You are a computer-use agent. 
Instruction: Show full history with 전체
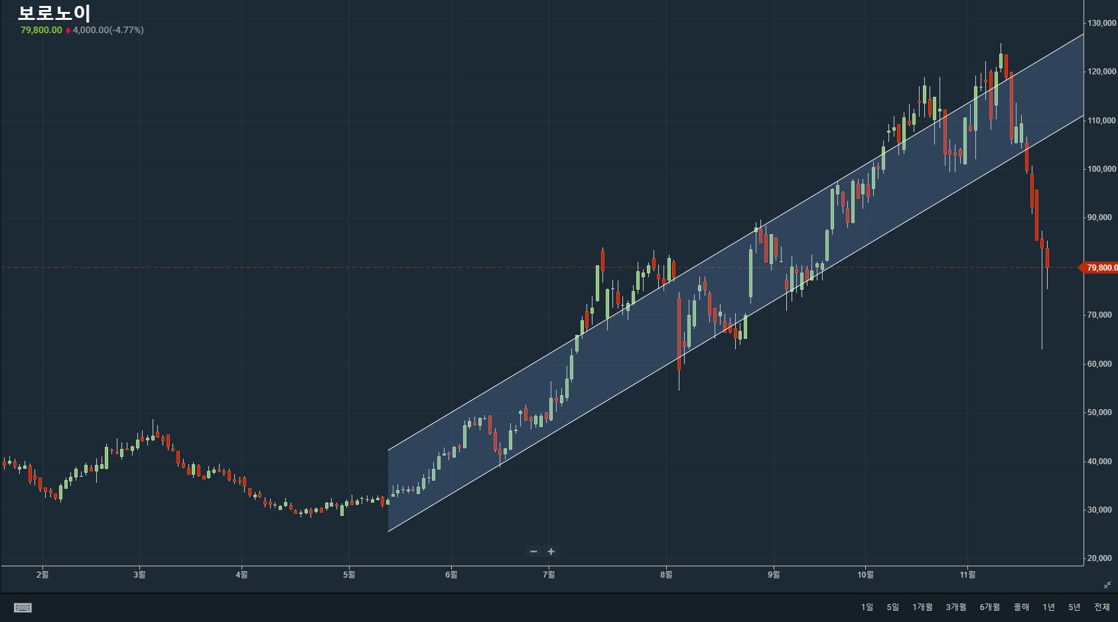[x=1101, y=607]
